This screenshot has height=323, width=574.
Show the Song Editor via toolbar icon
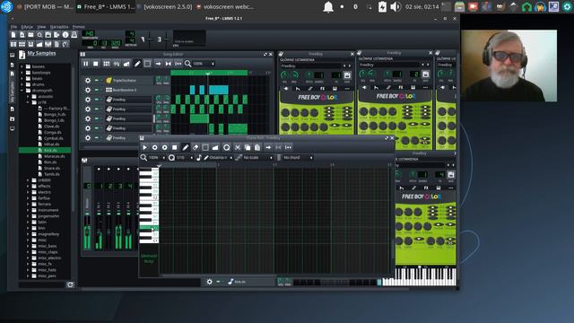click(x=13, y=44)
